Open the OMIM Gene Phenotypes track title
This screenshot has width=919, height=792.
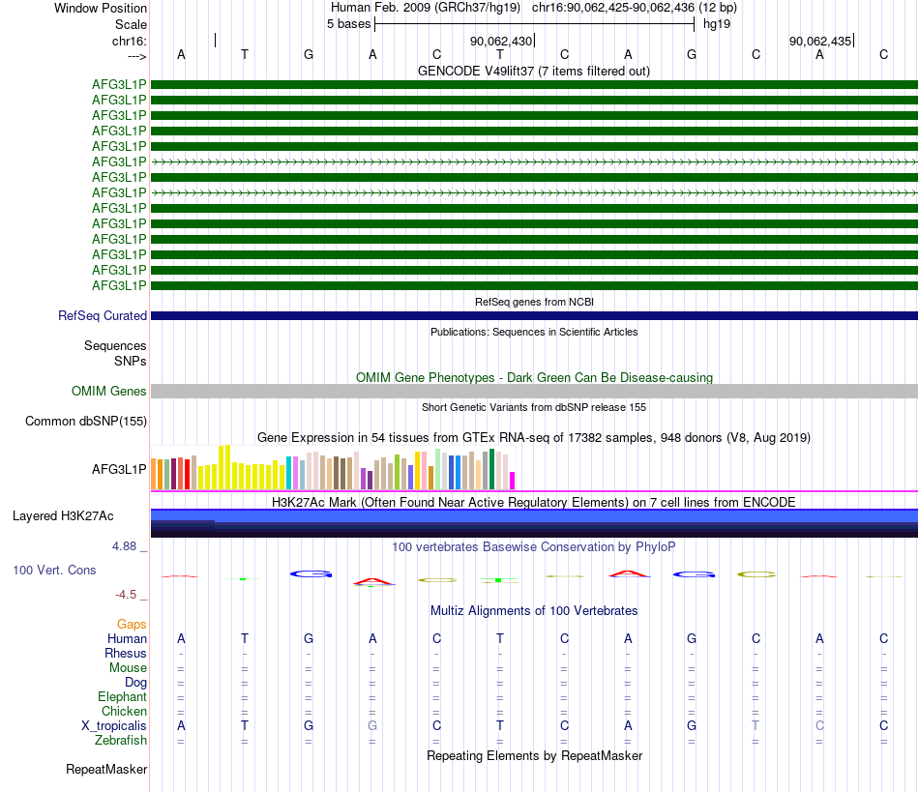click(x=534, y=377)
